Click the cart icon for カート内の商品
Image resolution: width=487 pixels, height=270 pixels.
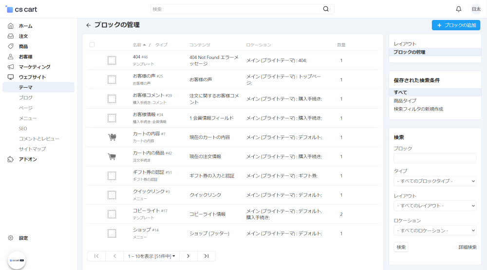[112, 156]
